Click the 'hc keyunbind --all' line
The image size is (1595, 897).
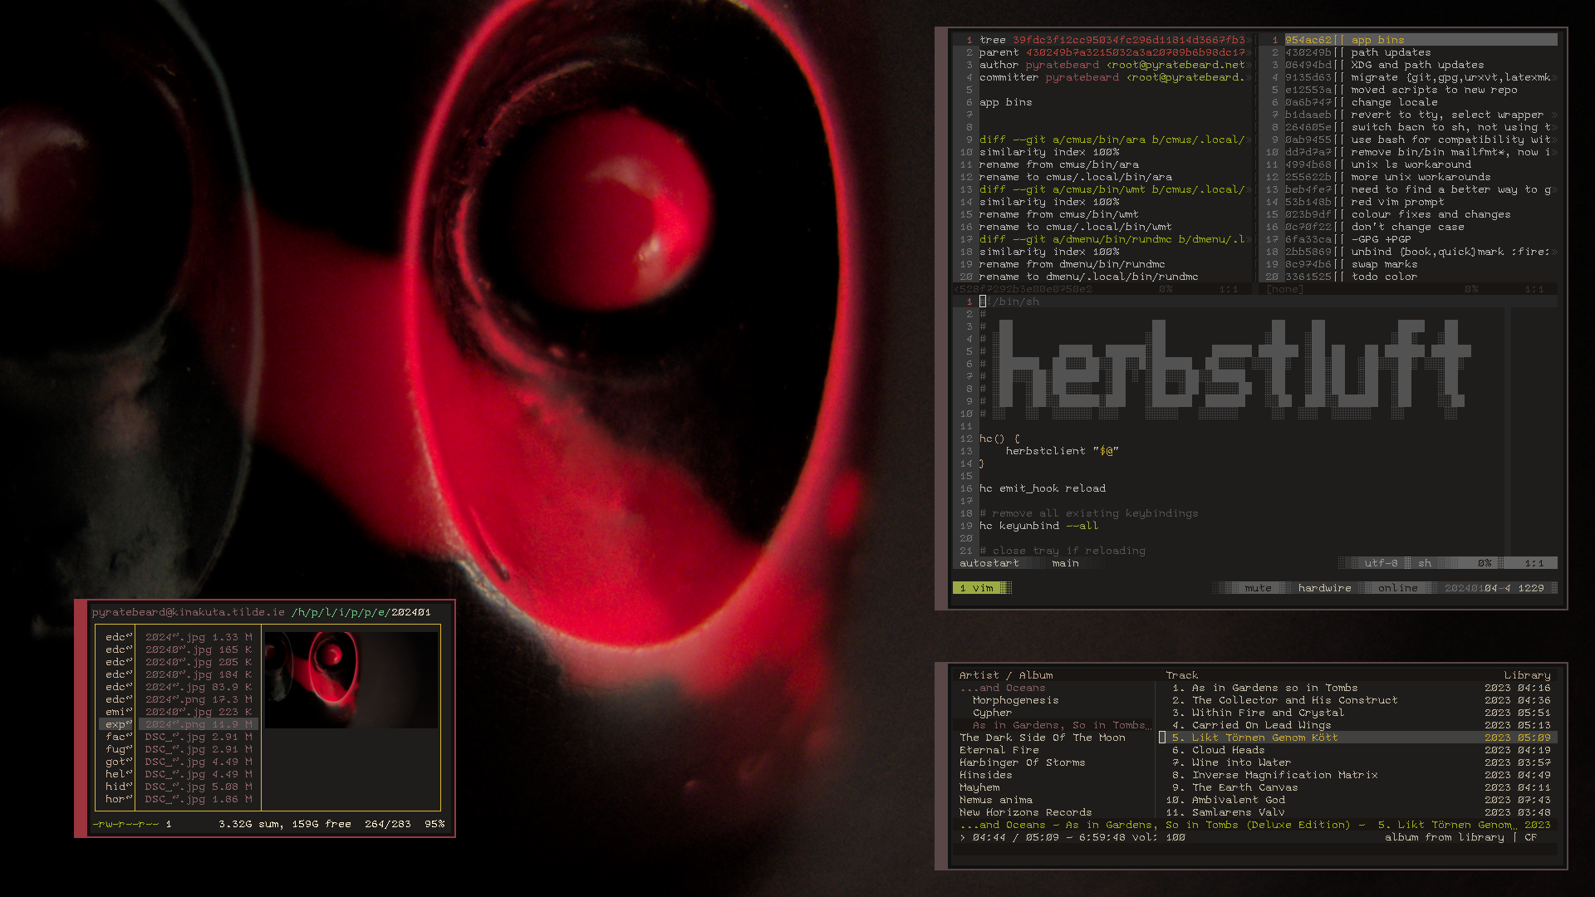(x=1039, y=526)
